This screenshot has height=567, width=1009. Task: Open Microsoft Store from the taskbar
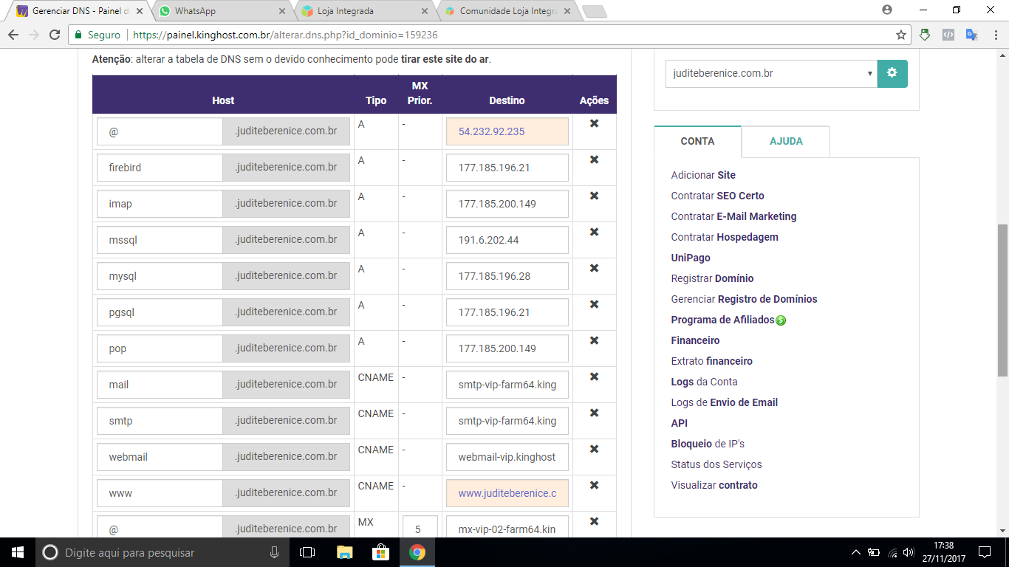[x=380, y=552]
